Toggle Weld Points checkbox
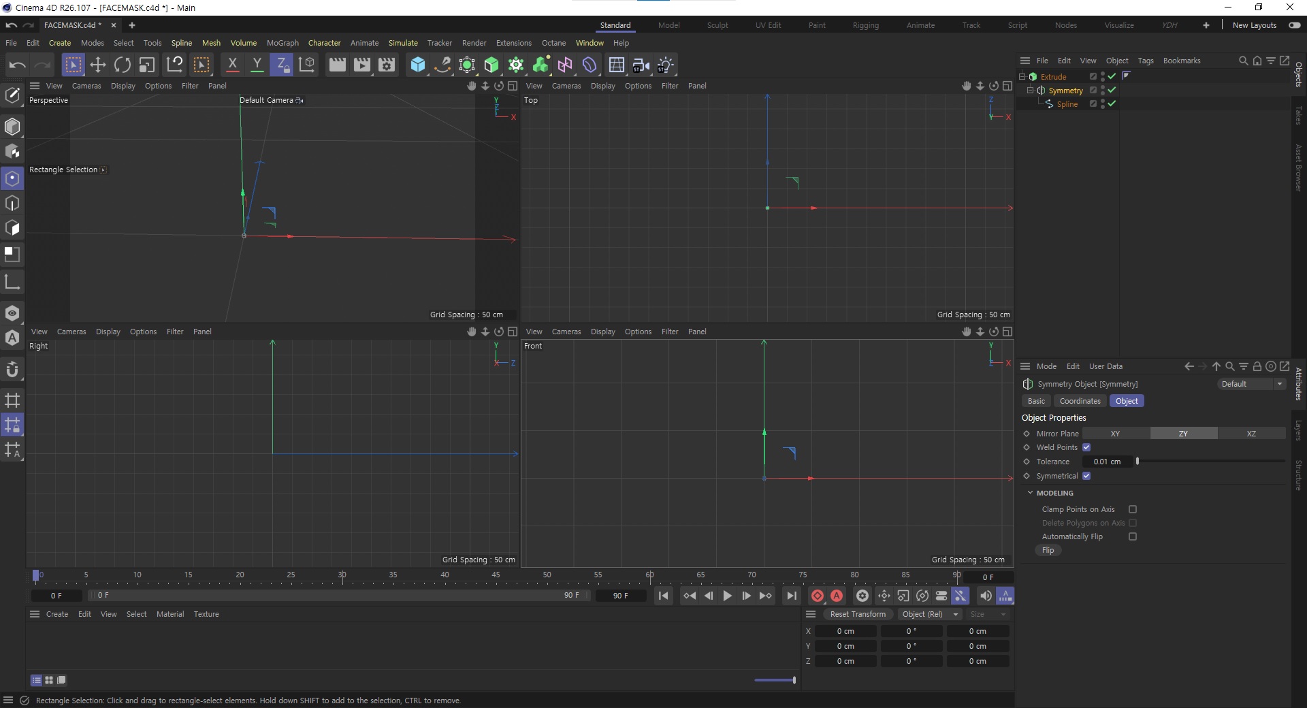 (x=1086, y=447)
